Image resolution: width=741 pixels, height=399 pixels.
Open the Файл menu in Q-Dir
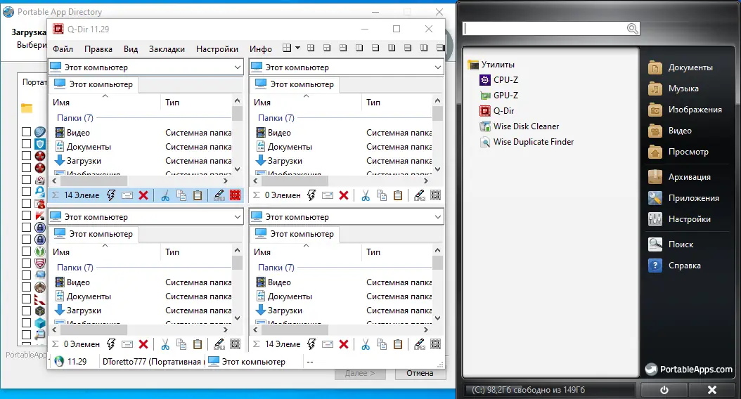[63, 49]
